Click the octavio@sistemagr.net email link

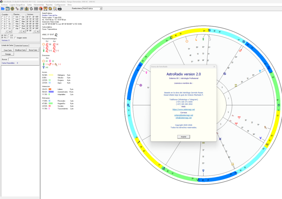183,115
